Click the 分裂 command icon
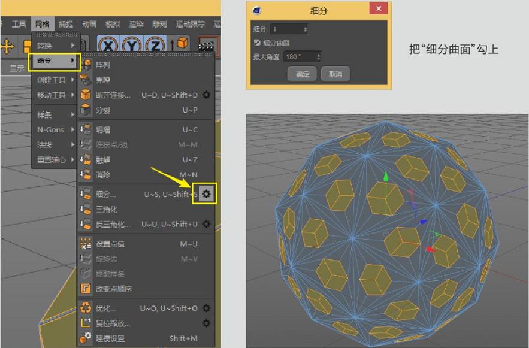This screenshot has width=529, height=348. [86, 110]
